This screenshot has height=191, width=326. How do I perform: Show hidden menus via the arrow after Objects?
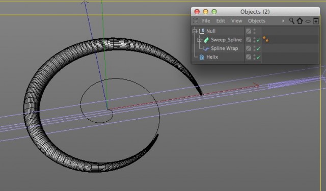pyautogui.click(x=283, y=21)
